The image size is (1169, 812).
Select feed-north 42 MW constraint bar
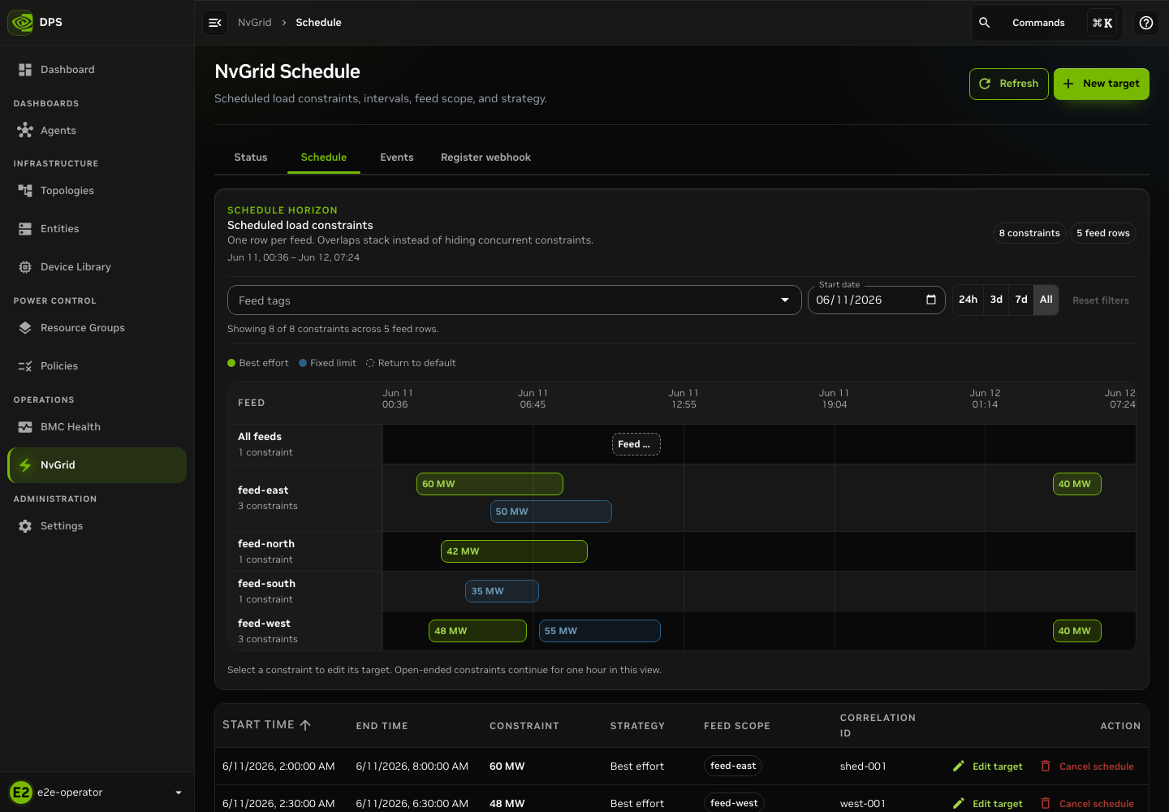click(x=514, y=551)
